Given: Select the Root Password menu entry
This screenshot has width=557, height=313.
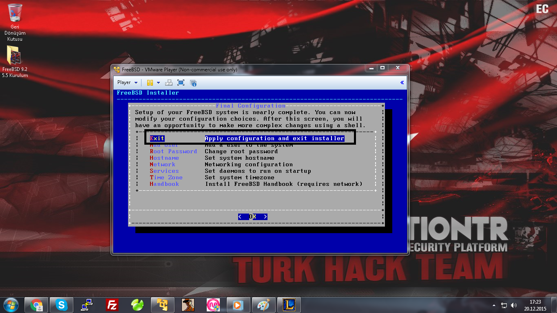Looking at the screenshot, I should pyautogui.click(x=173, y=151).
